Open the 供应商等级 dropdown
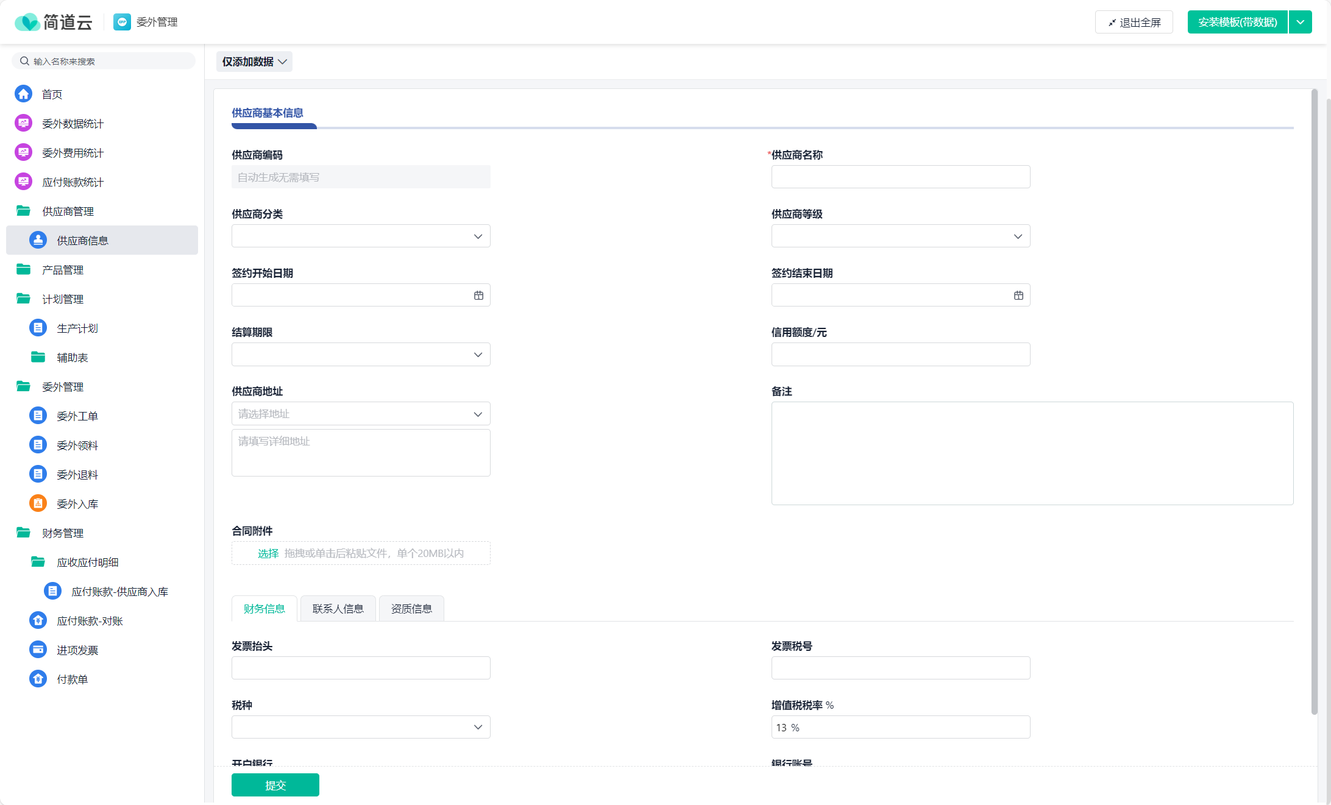 pos(900,236)
